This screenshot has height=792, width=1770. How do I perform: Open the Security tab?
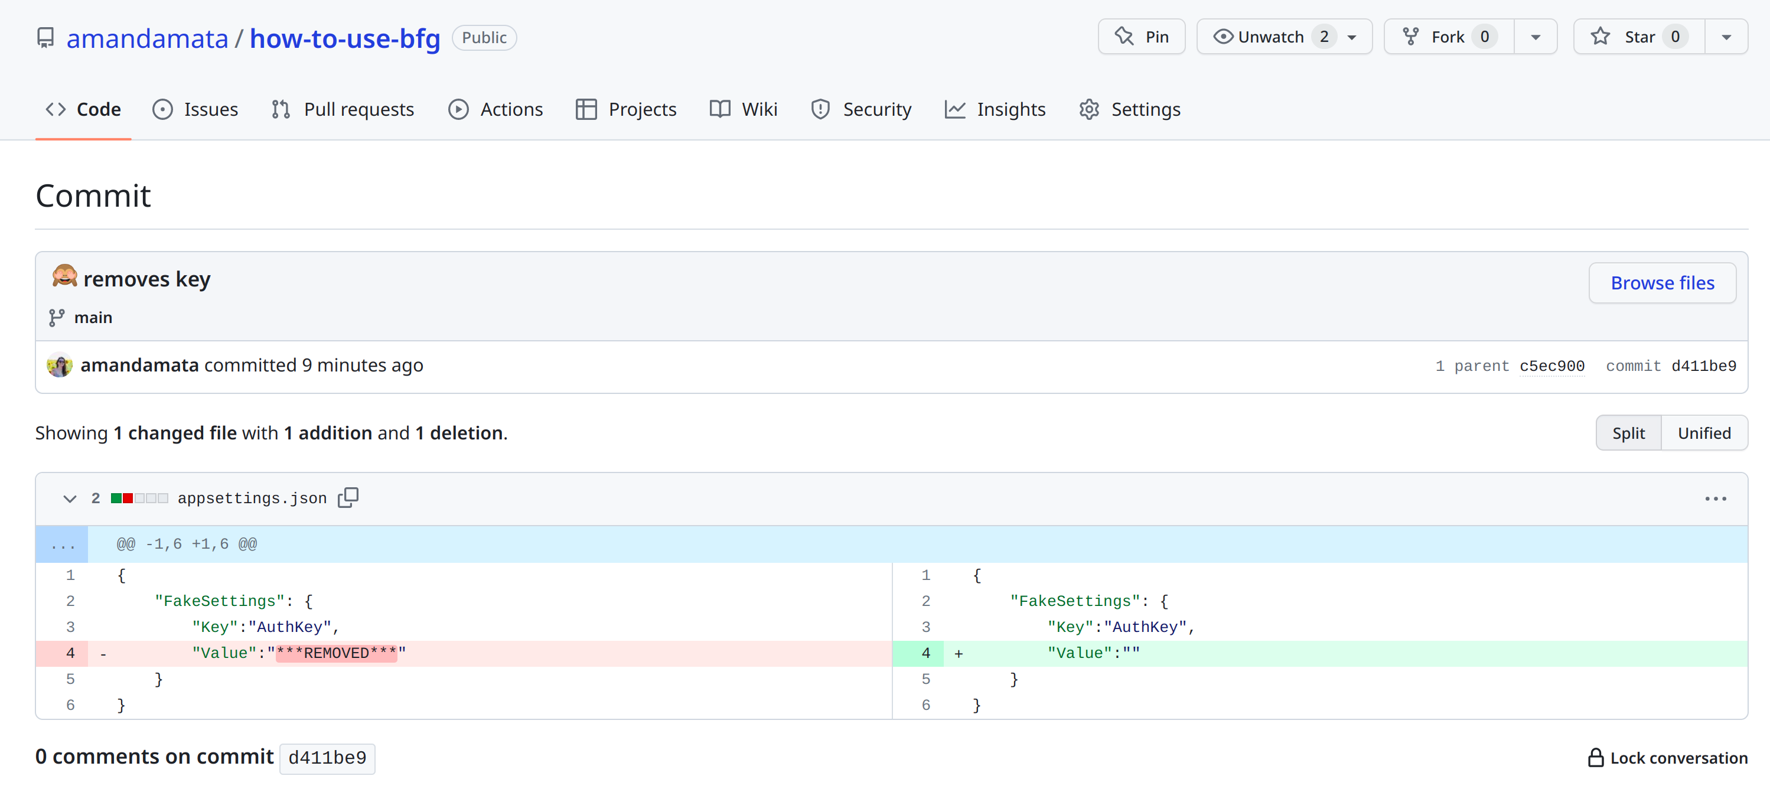pyautogui.click(x=861, y=109)
